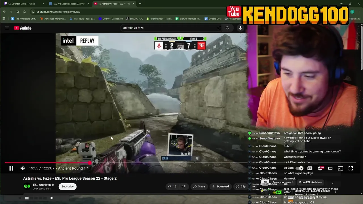Select the 'From your search' filter chip
The image size is (363, 204).
(x=283, y=182)
